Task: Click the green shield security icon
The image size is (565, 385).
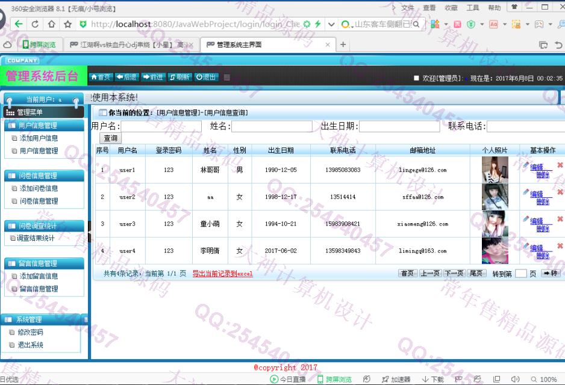Action: (83, 24)
